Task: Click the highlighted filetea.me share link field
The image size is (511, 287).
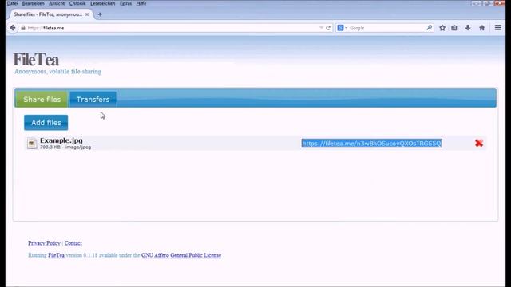Action: (371, 143)
